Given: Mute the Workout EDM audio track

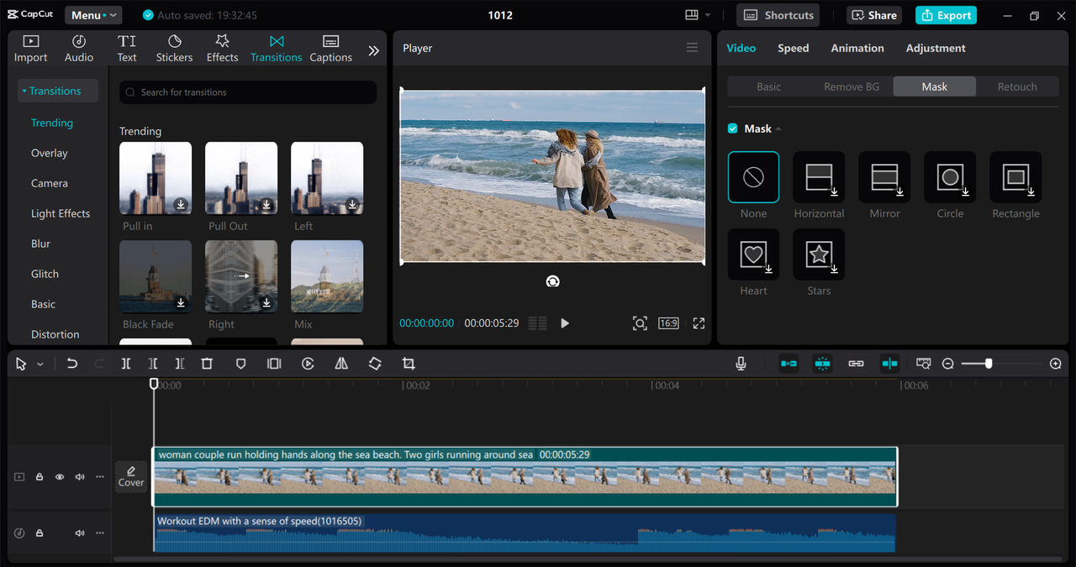Looking at the screenshot, I should 80,533.
